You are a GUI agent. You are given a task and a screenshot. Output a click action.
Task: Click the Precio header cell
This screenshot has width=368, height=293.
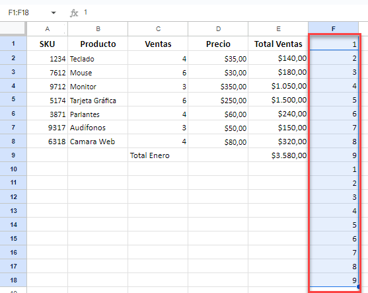218,44
